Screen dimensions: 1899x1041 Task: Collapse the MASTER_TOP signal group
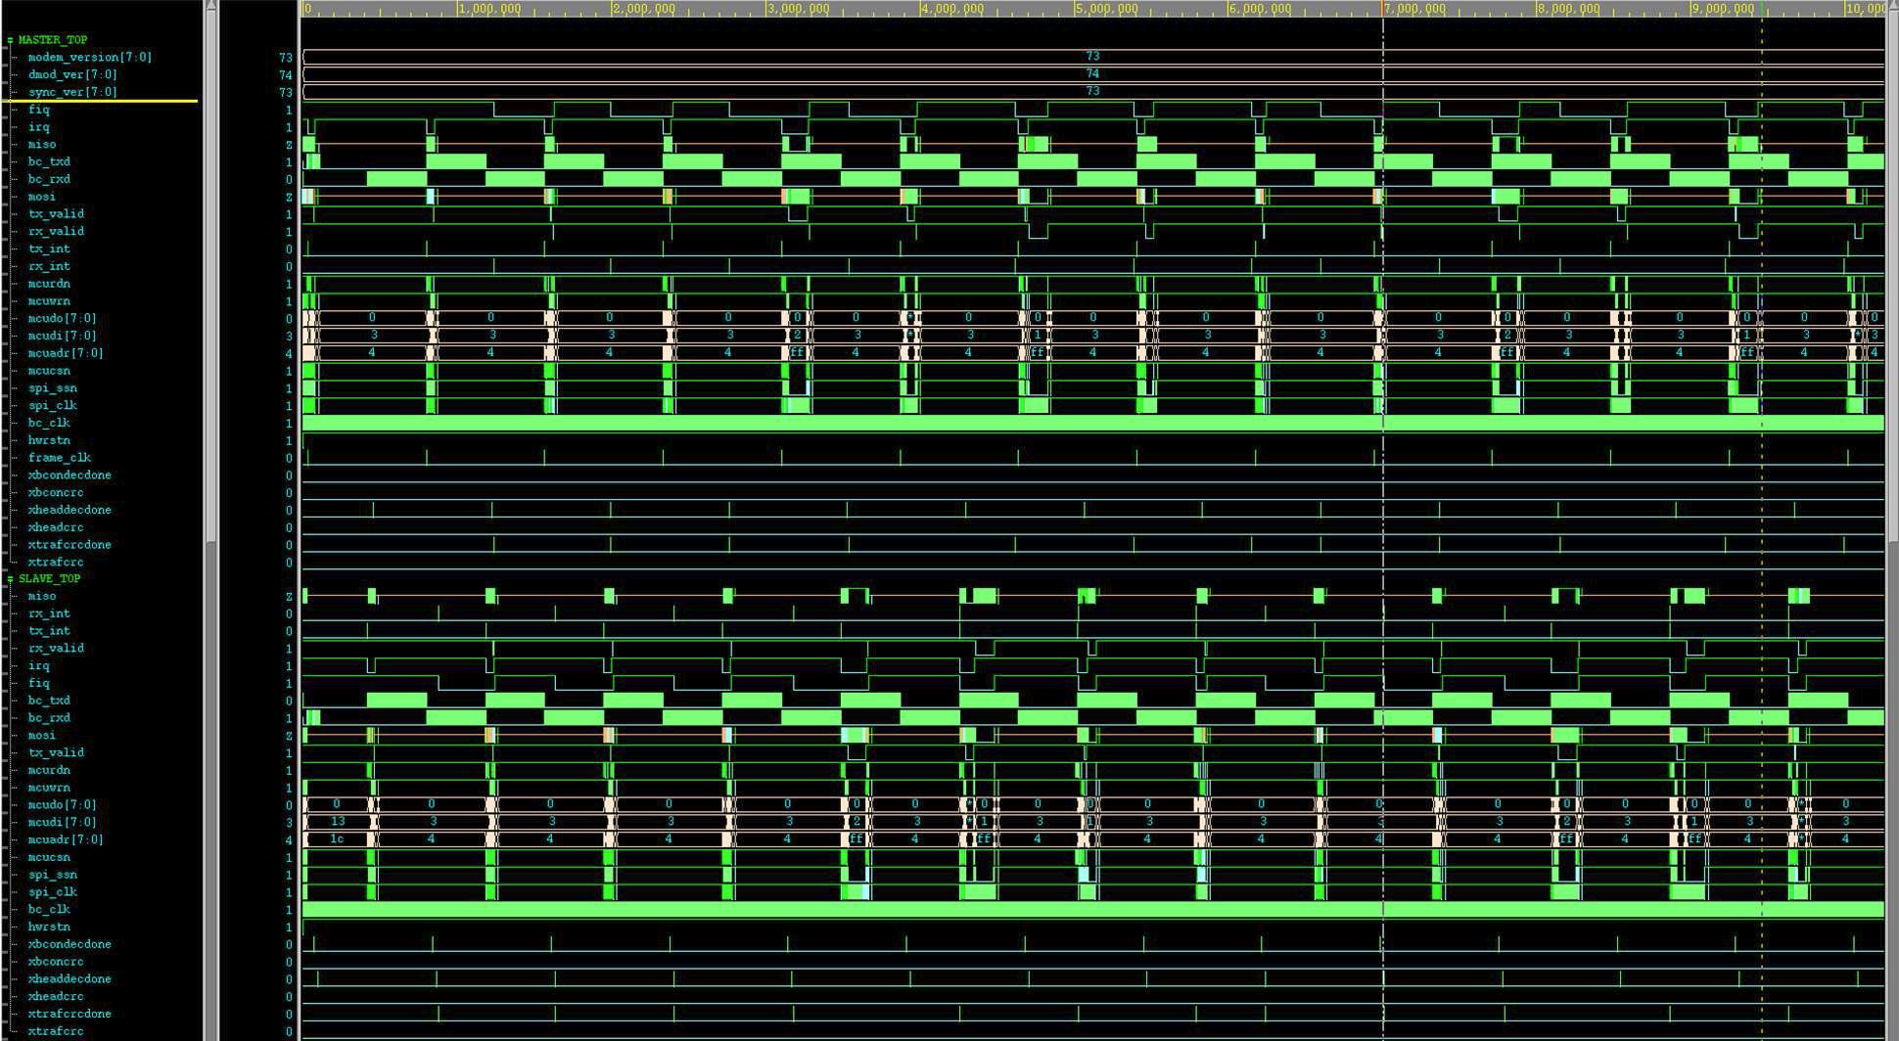pos(10,40)
